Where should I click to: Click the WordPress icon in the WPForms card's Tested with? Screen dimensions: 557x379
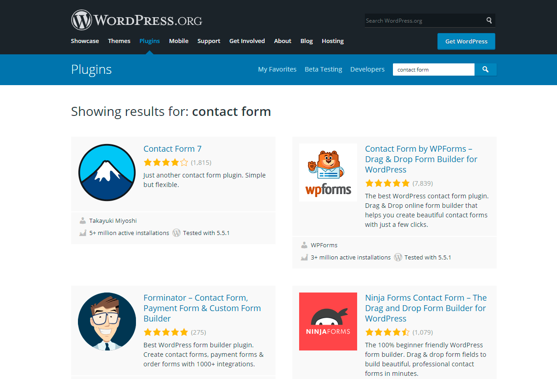tap(398, 257)
